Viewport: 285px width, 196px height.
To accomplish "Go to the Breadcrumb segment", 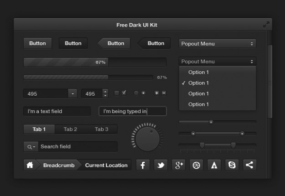I will [59, 165].
